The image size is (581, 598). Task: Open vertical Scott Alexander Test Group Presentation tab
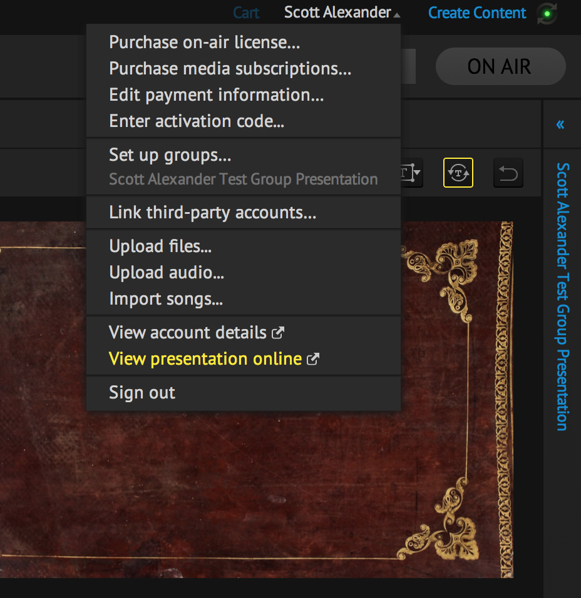tap(563, 296)
